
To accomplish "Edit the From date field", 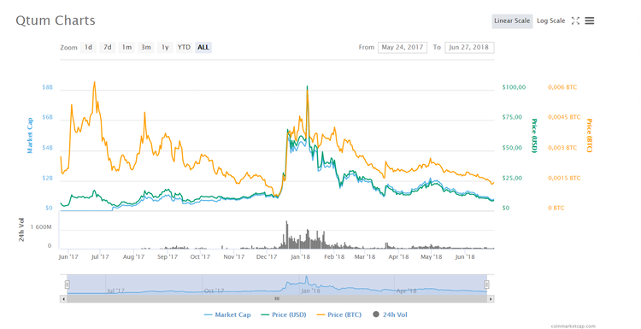I will point(403,47).
